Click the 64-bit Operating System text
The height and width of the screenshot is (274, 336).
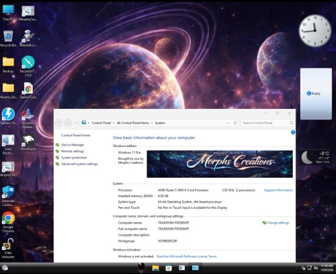pos(190,201)
